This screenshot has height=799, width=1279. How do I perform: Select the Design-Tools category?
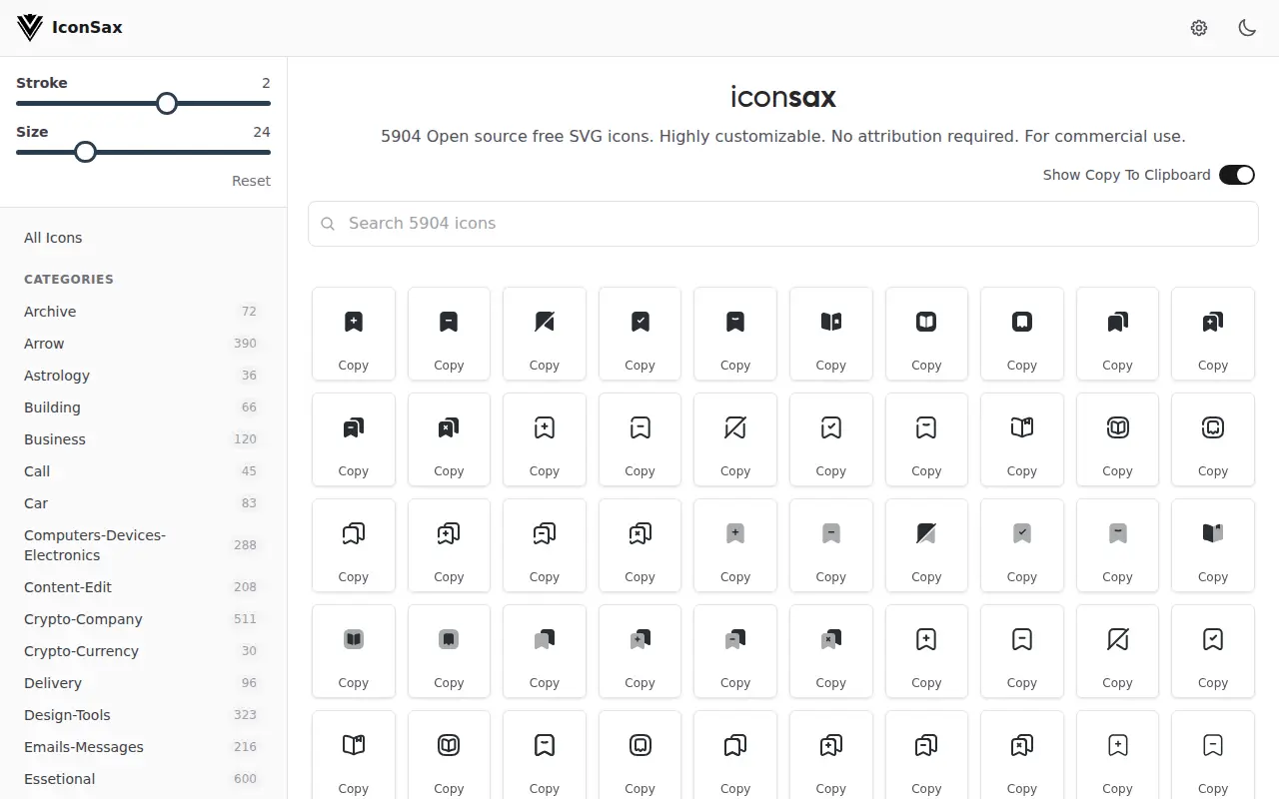pos(143,715)
